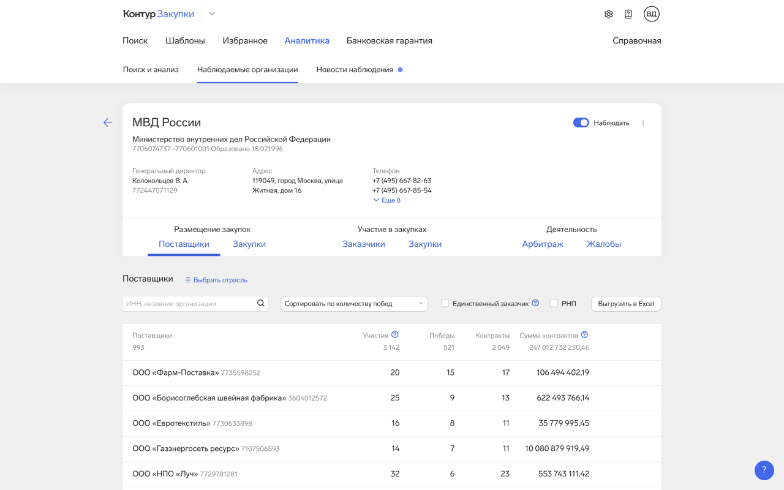Click the Контракты column header
Viewport: 784px width, 490px height.
[492, 336]
